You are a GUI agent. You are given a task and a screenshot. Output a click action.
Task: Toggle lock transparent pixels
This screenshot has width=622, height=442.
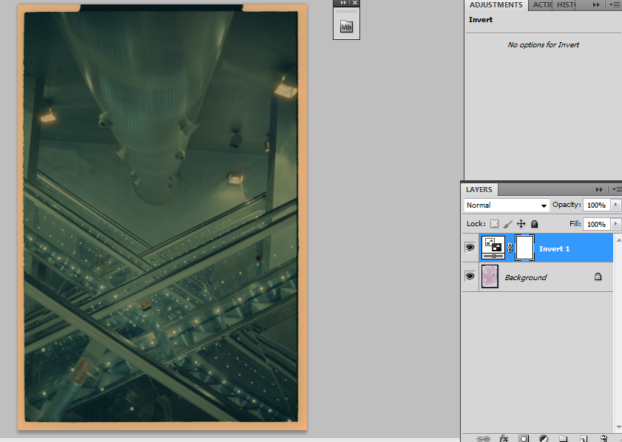(494, 224)
